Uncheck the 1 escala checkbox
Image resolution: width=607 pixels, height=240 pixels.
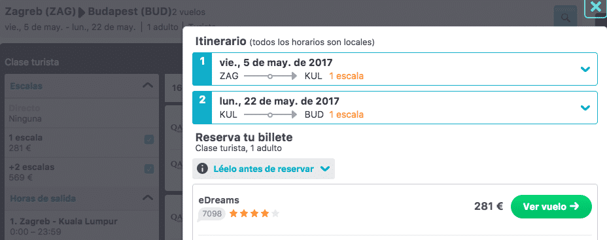[x=149, y=140]
